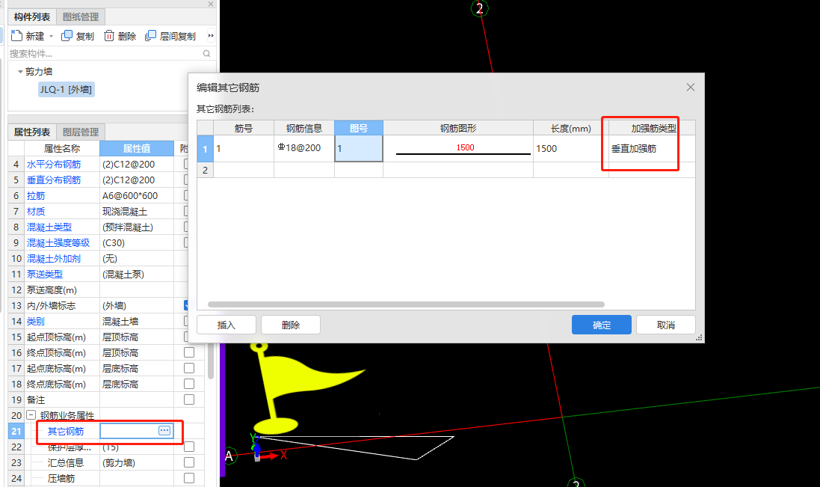The width and height of the screenshot is (820, 487).
Task: Click the 加强筋类型 column header
Action: coord(652,128)
